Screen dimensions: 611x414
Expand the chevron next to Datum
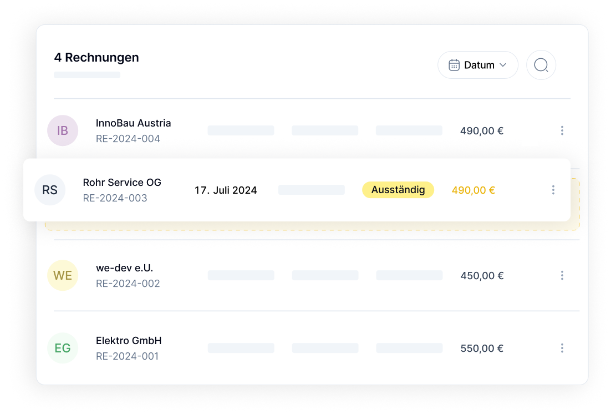point(504,65)
